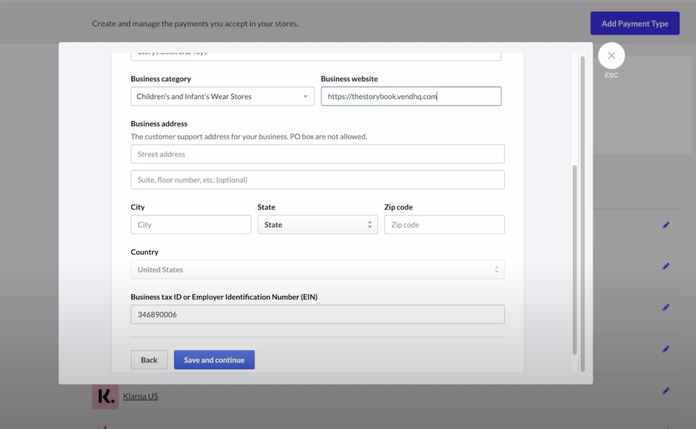The width and height of the screenshot is (696, 429).
Task: Click the Back button
Action: [149, 360]
